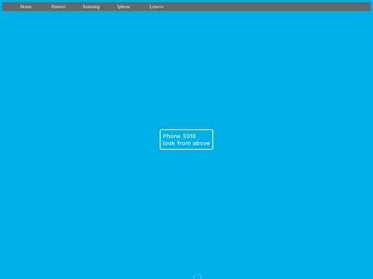This screenshot has height=279, width=373.
Task: Go to the Huawei page
Action: 59,7
